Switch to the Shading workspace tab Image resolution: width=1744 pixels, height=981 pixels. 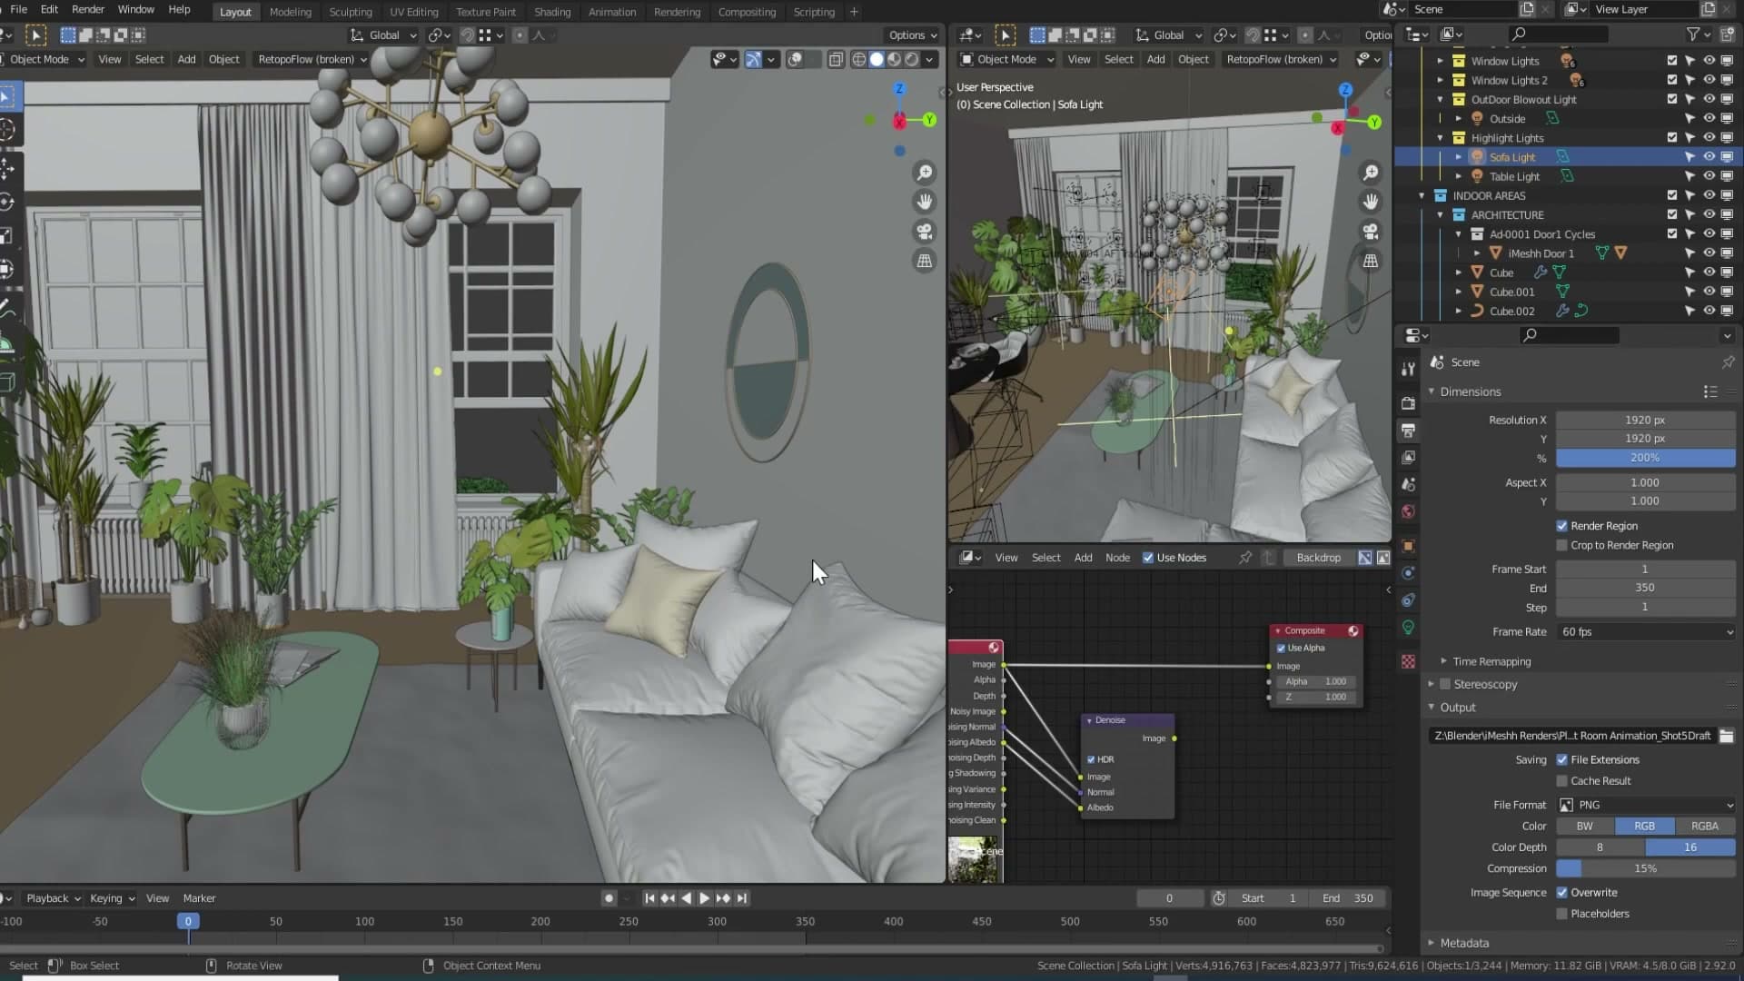[552, 12]
